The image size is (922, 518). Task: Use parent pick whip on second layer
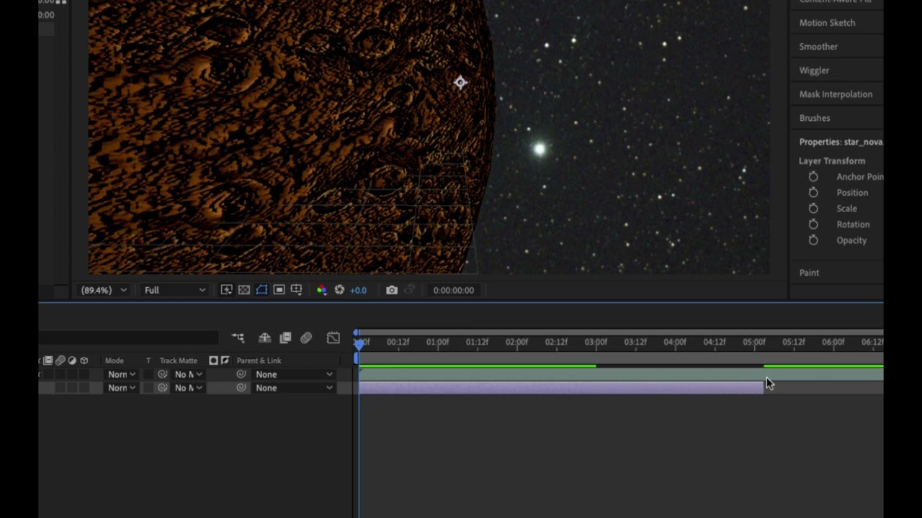tap(241, 388)
